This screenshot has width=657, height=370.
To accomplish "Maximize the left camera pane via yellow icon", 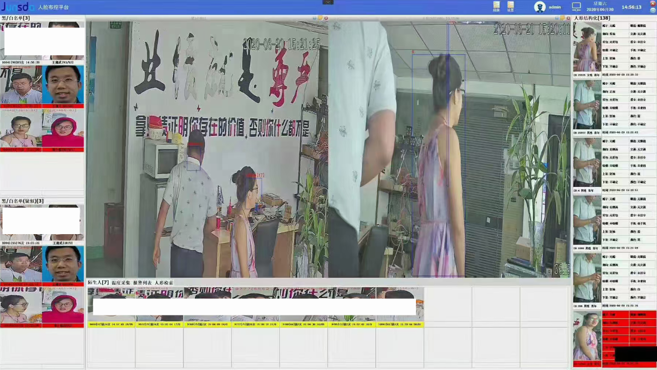I will point(320,18).
